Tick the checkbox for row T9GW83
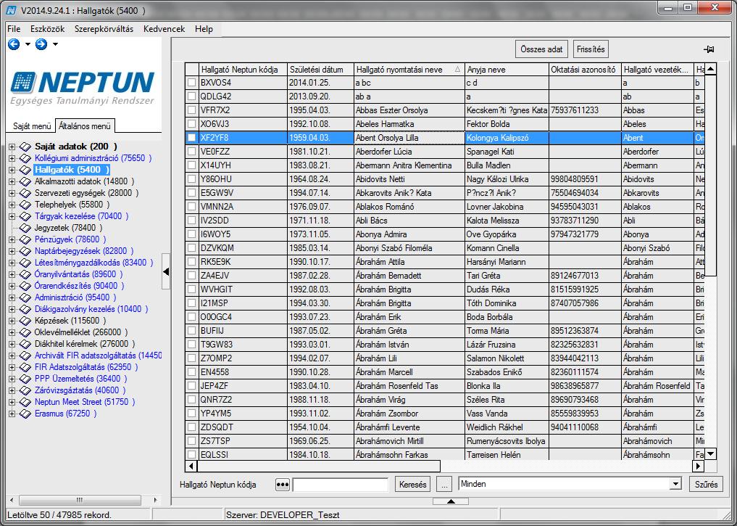Viewport: 737px width, 526px height. point(192,345)
